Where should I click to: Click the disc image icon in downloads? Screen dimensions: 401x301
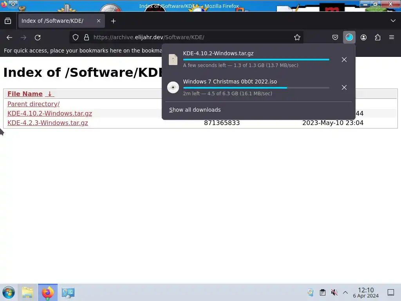pyautogui.click(x=173, y=87)
